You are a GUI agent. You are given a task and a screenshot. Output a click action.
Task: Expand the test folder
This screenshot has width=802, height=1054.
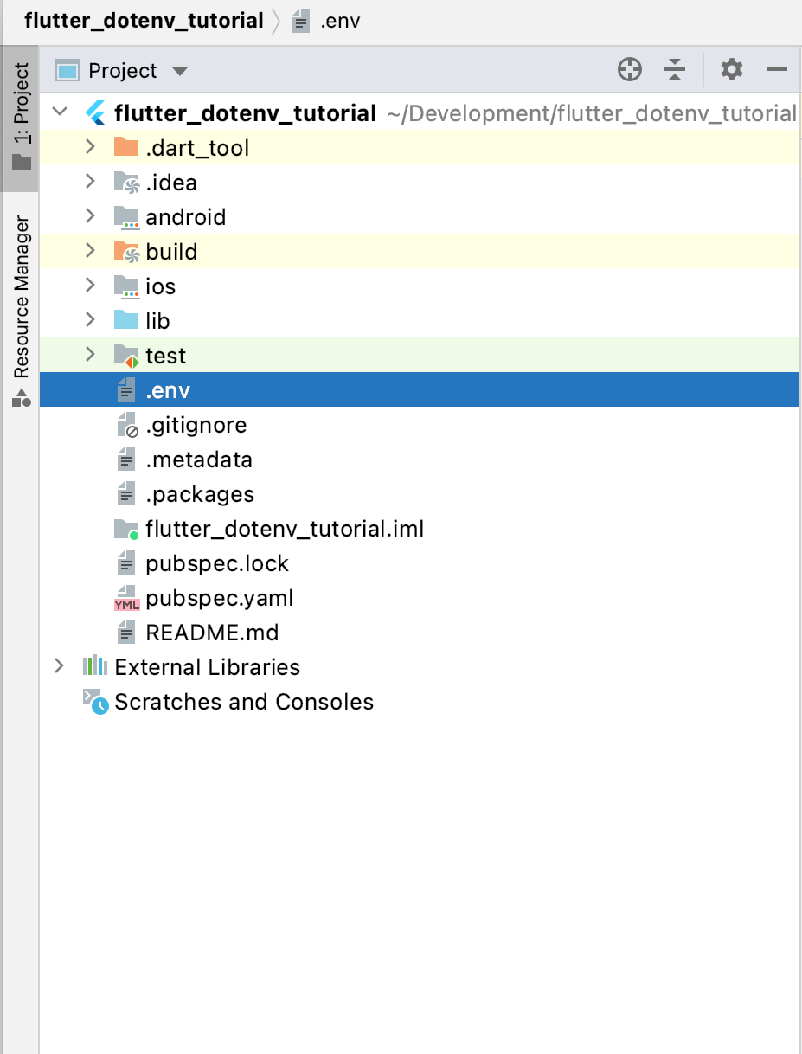pyautogui.click(x=90, y=355)
